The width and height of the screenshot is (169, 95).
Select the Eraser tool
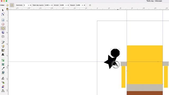click(3, 87)
